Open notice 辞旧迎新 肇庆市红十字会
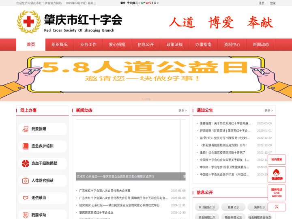Screen dimensions: 292x219 coord(225,131)
